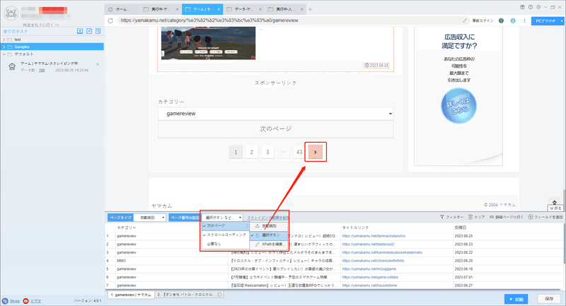Viewport: 566px width, 306px height.
Task: Choose 自動識別 in the submenu
Action: pos(269,226)
